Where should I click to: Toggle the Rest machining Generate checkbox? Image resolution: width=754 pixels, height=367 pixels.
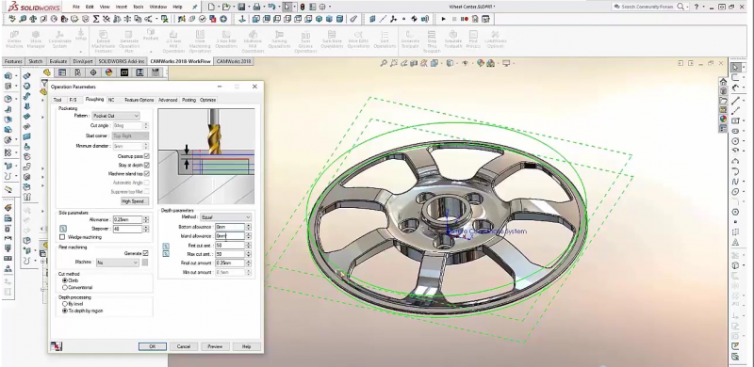[x=145, y=253]
